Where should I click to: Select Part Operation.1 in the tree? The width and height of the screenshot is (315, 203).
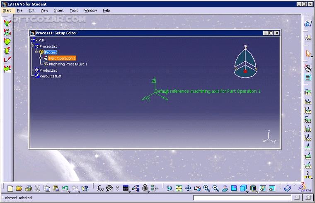(x=62, y=58)
